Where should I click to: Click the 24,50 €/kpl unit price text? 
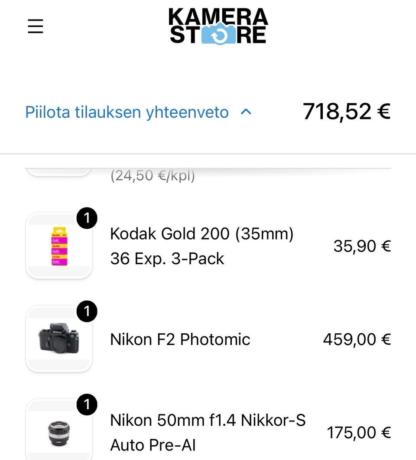click(153, 176)
